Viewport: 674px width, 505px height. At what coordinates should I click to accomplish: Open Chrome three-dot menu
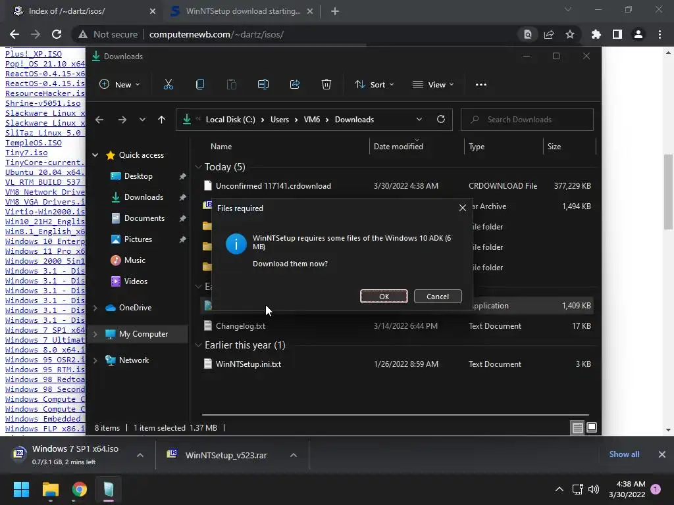pyautogui.click(x=660, y=34)
